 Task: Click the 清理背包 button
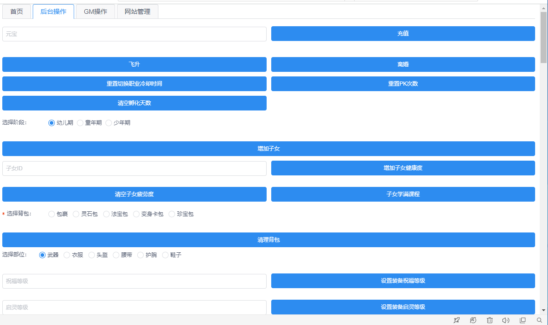click(268, 240)
